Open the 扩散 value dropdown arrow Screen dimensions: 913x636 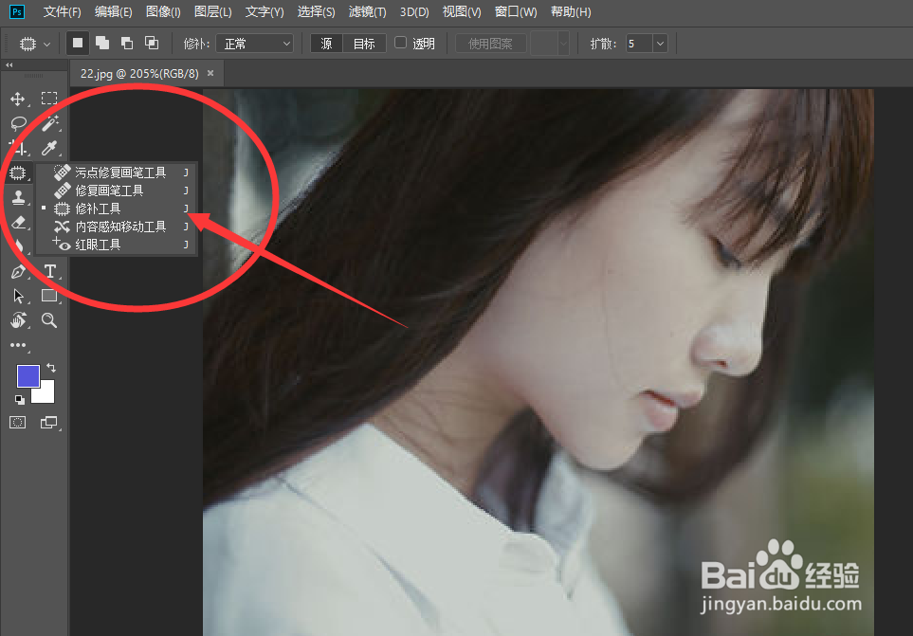(x=660, y=44)
